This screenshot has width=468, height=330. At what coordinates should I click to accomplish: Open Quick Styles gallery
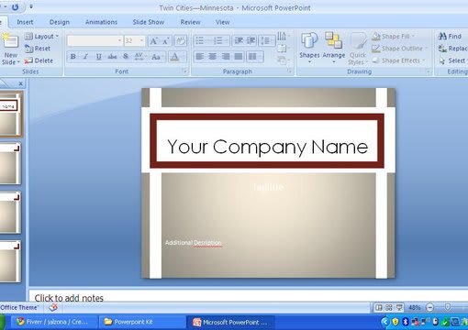[x=358, y=49]
